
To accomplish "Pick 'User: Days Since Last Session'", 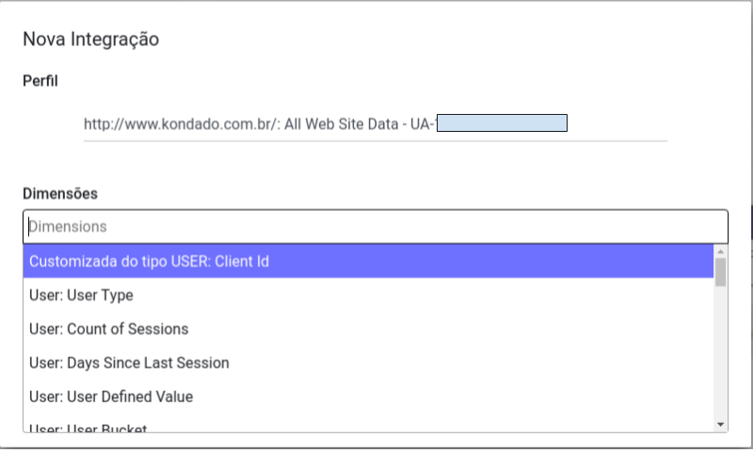I will click(x=367, y=363).
